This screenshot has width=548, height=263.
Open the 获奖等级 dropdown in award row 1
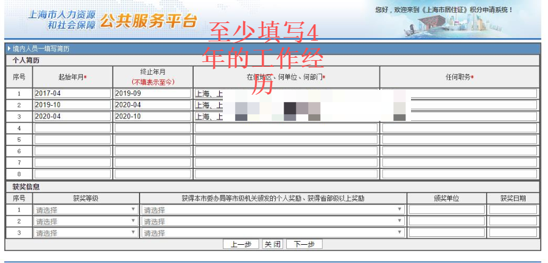86,210
